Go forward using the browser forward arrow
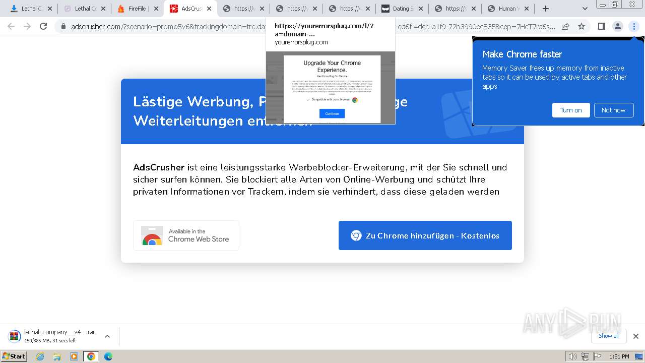The width and height of the screenshot is (645, 363). tap(27, 26)
